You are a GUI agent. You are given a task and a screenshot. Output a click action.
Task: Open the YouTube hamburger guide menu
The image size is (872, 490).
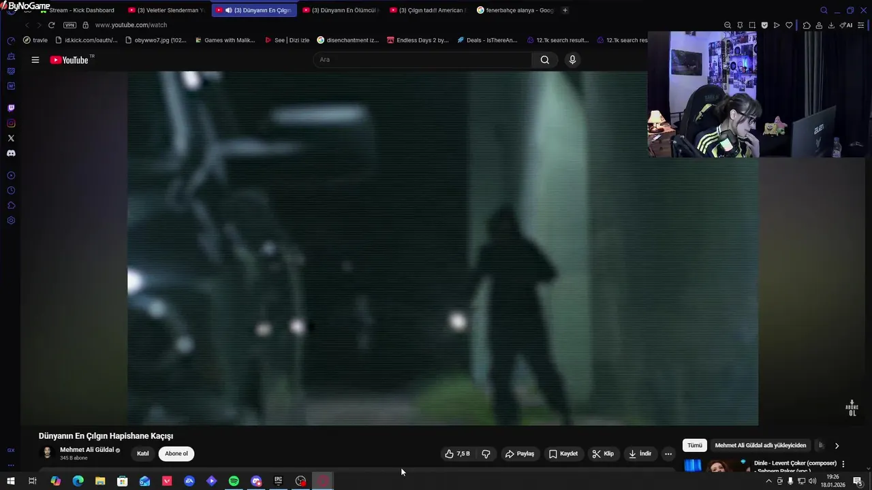click(x=35, y=60)
